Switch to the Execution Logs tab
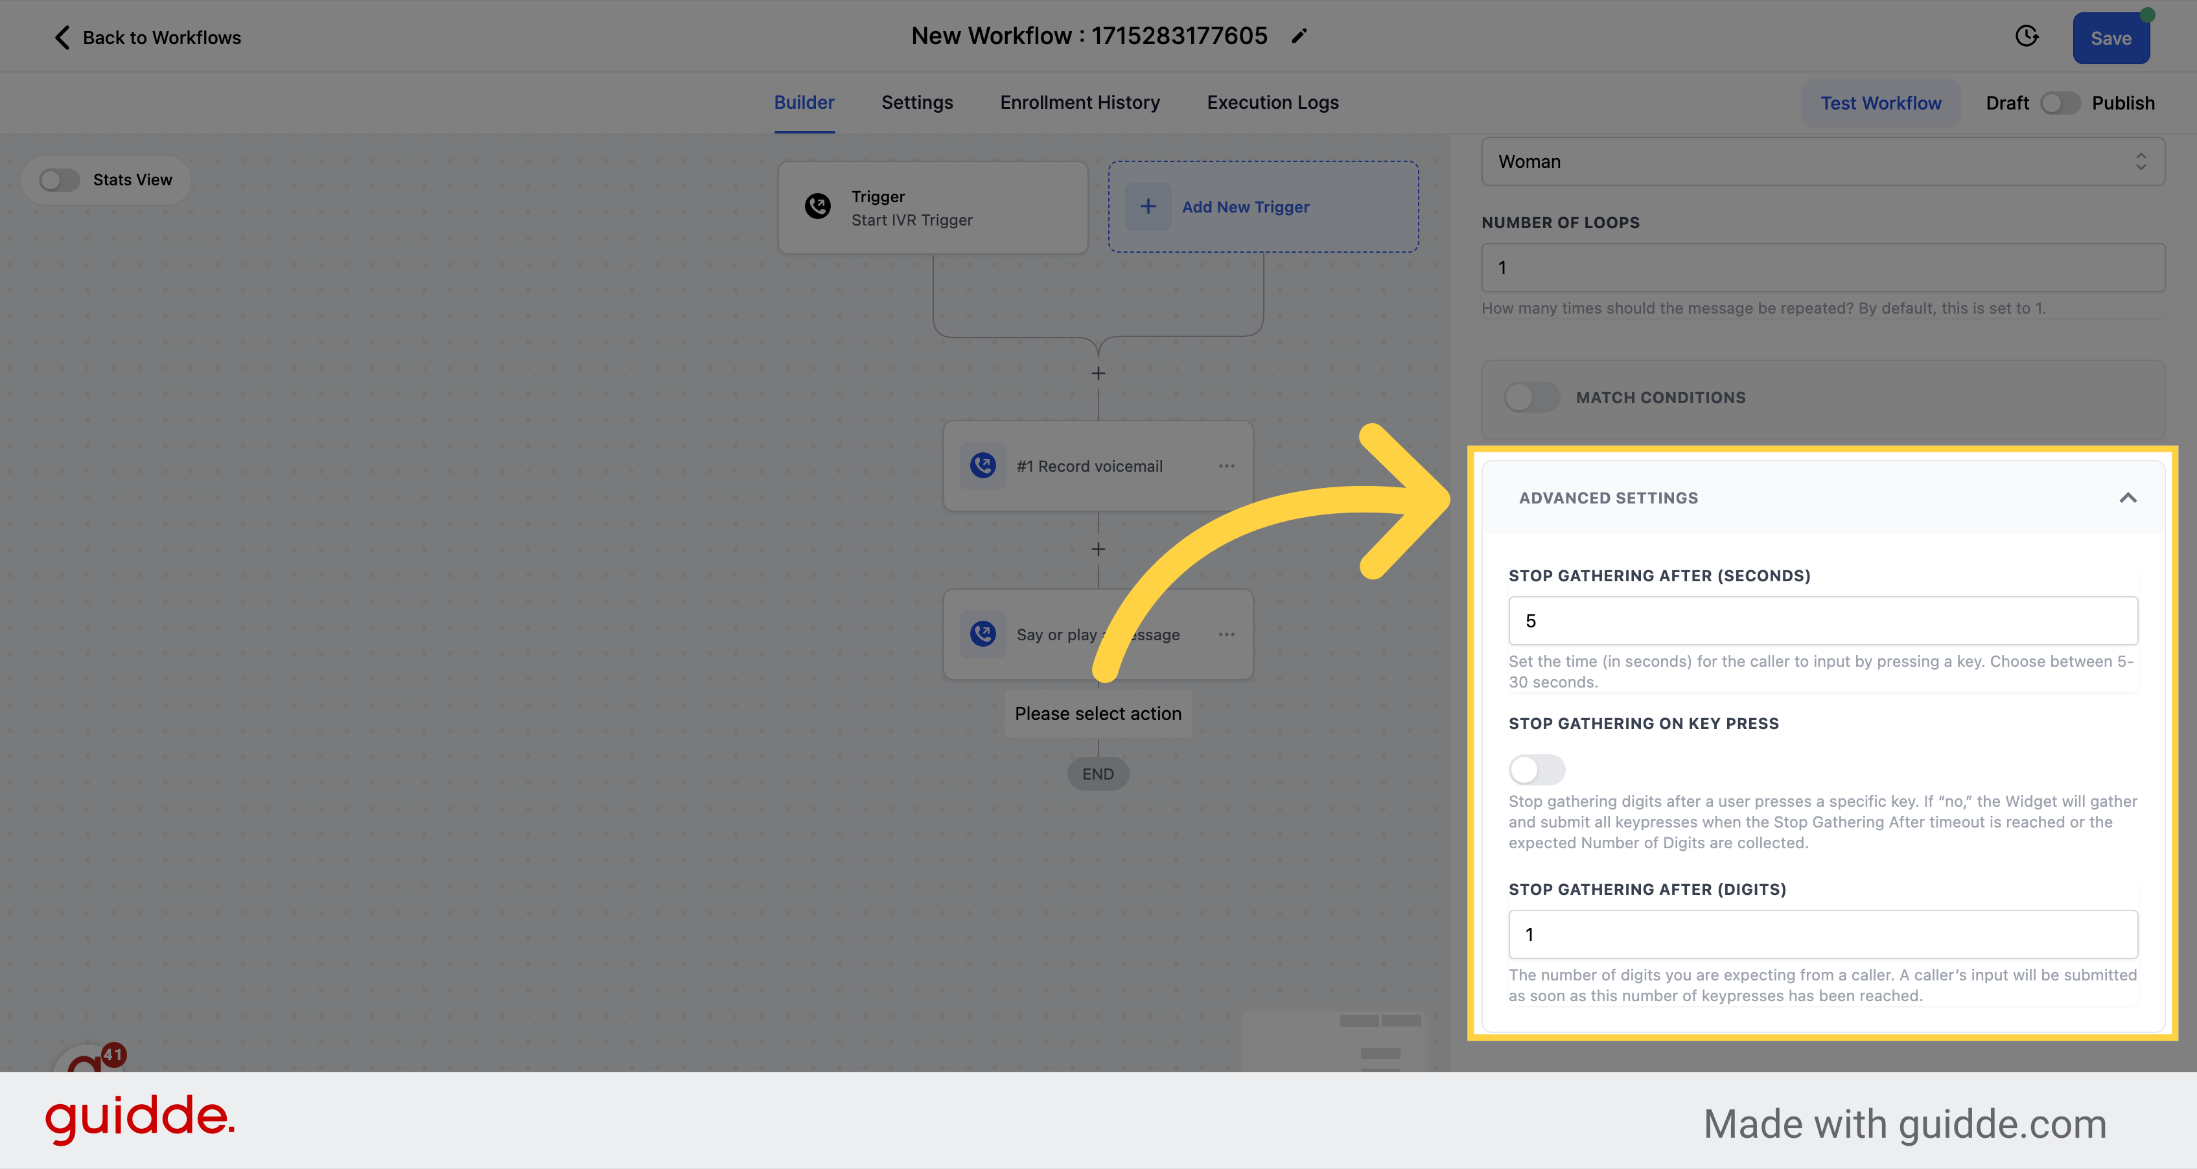Image resolution: width=2197 pixels, height=1169 pixels. (1273, 102)
